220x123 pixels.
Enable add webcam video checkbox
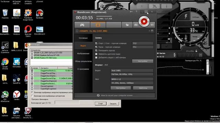click(x=96, y=57)
